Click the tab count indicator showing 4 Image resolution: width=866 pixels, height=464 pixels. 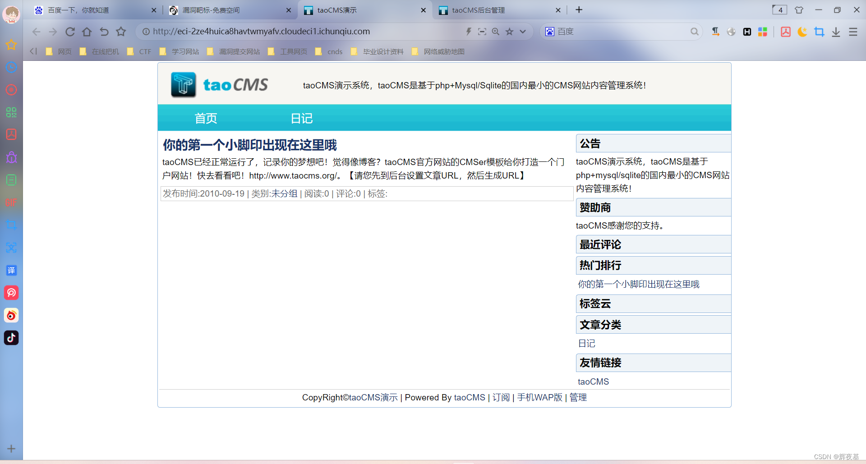(x=780, y=10)
